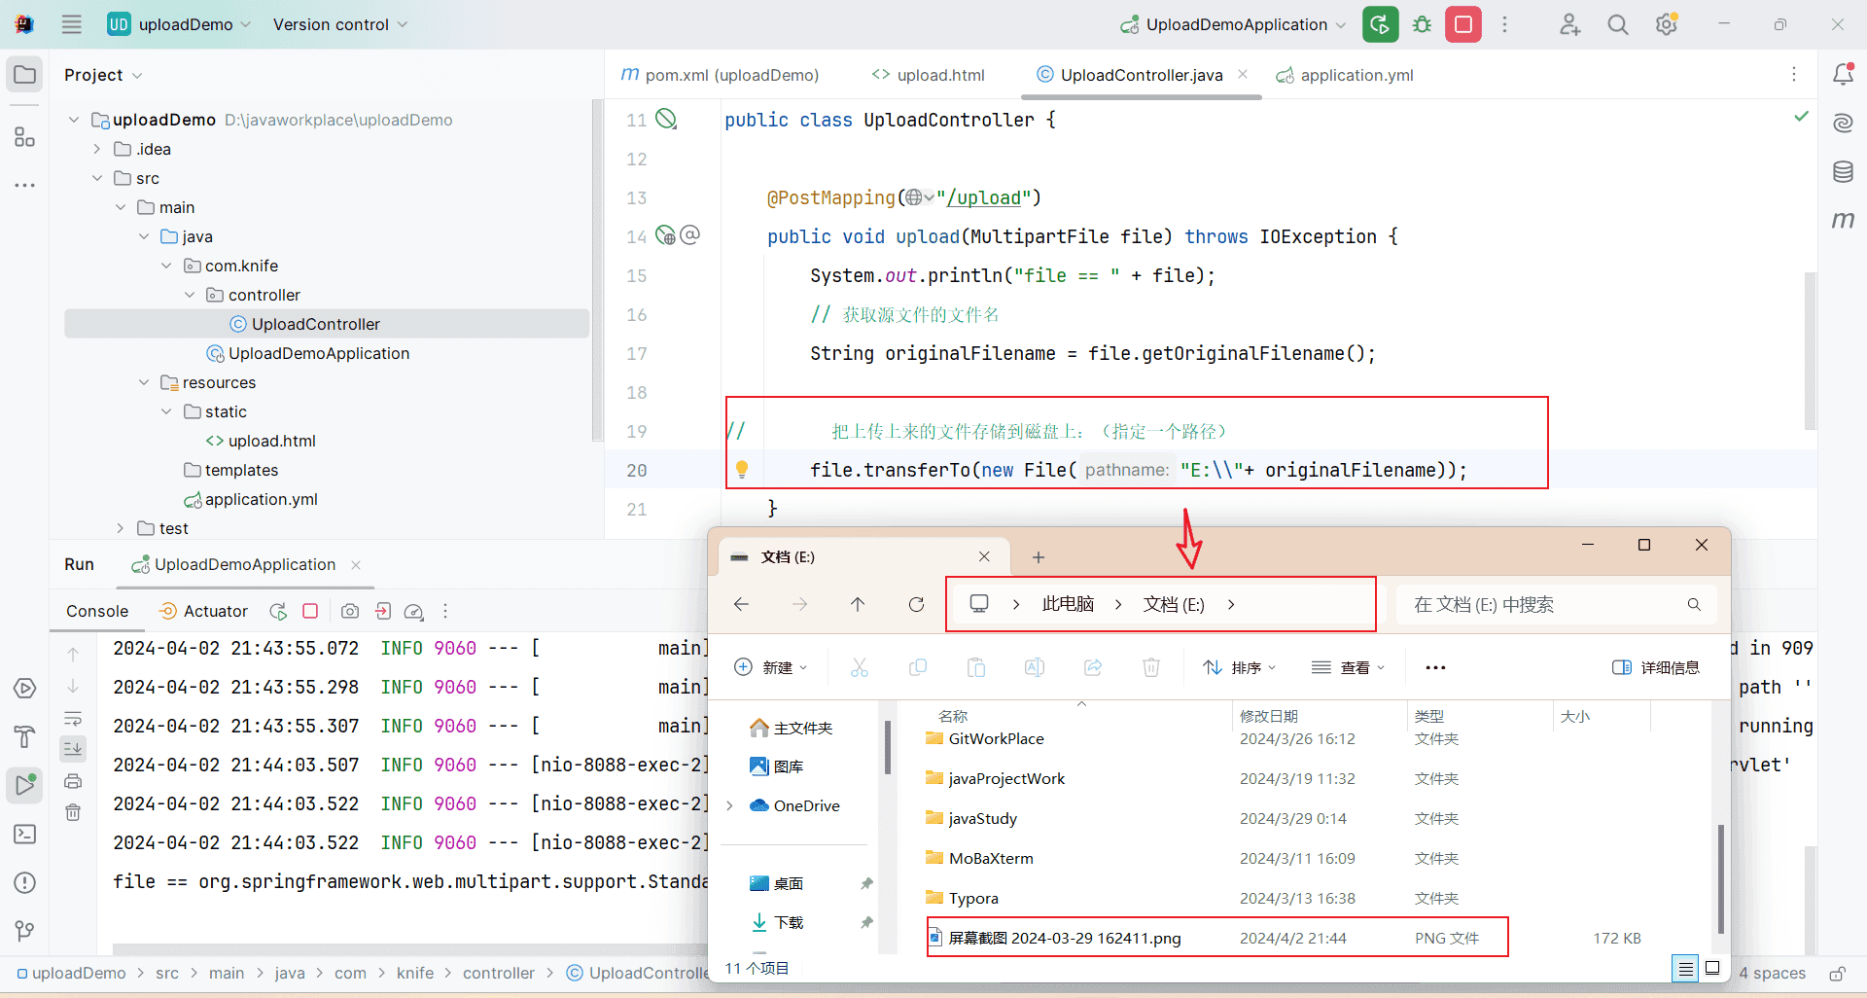Click the search box in 文档 (E:)

tap(1556, 604)
